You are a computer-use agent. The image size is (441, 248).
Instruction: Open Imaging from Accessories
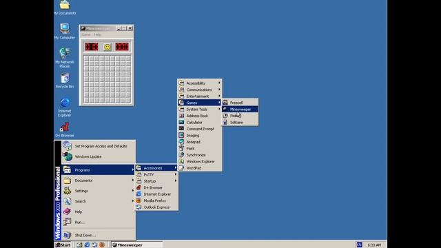coord(200,135)
